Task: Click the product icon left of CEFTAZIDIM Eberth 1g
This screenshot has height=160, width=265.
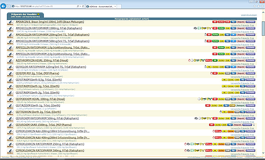Action: click(10, 106)
